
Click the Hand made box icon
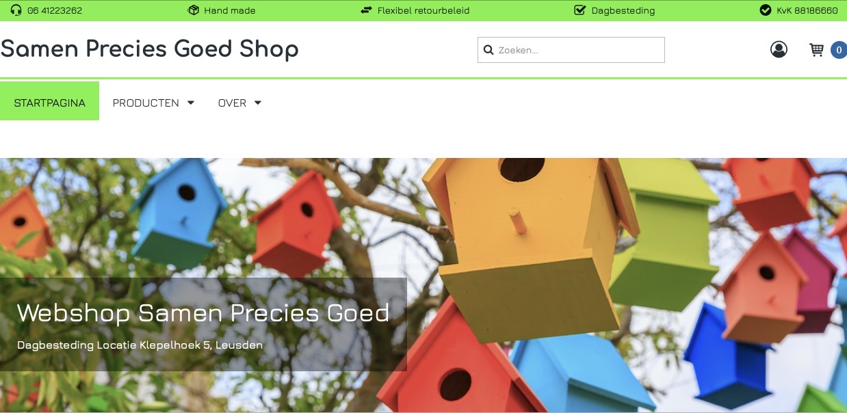coord(194,10)
